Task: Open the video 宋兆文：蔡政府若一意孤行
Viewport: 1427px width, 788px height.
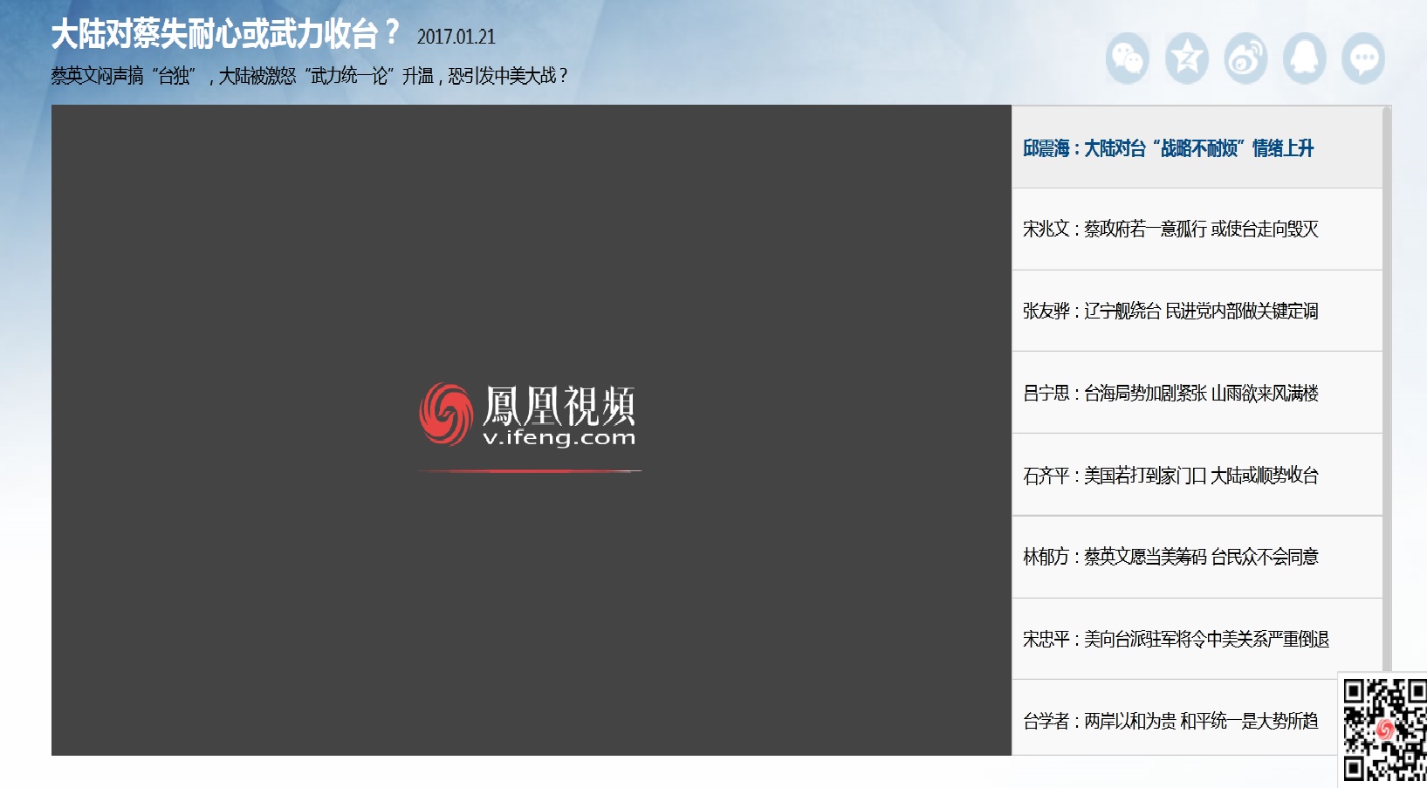Action: pos(1197,230)
